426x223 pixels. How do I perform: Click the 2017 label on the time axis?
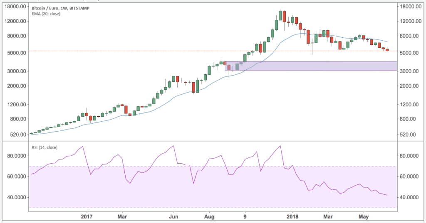click(87, 216)
